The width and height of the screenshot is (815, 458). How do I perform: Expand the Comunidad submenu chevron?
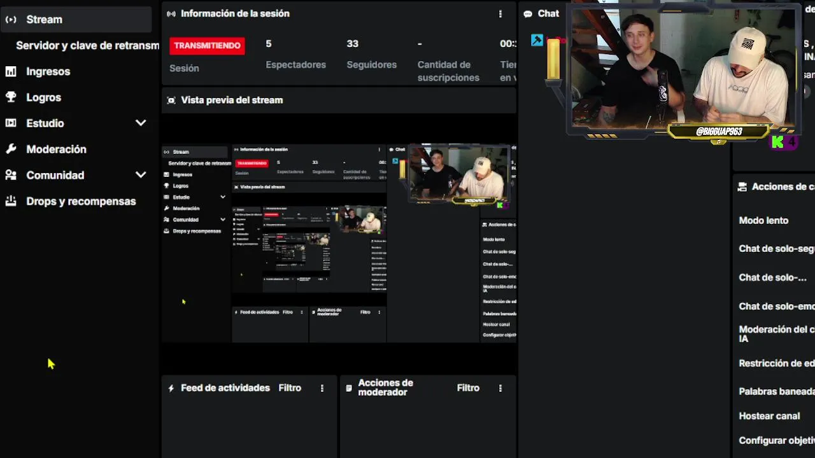tap(141, 175)
